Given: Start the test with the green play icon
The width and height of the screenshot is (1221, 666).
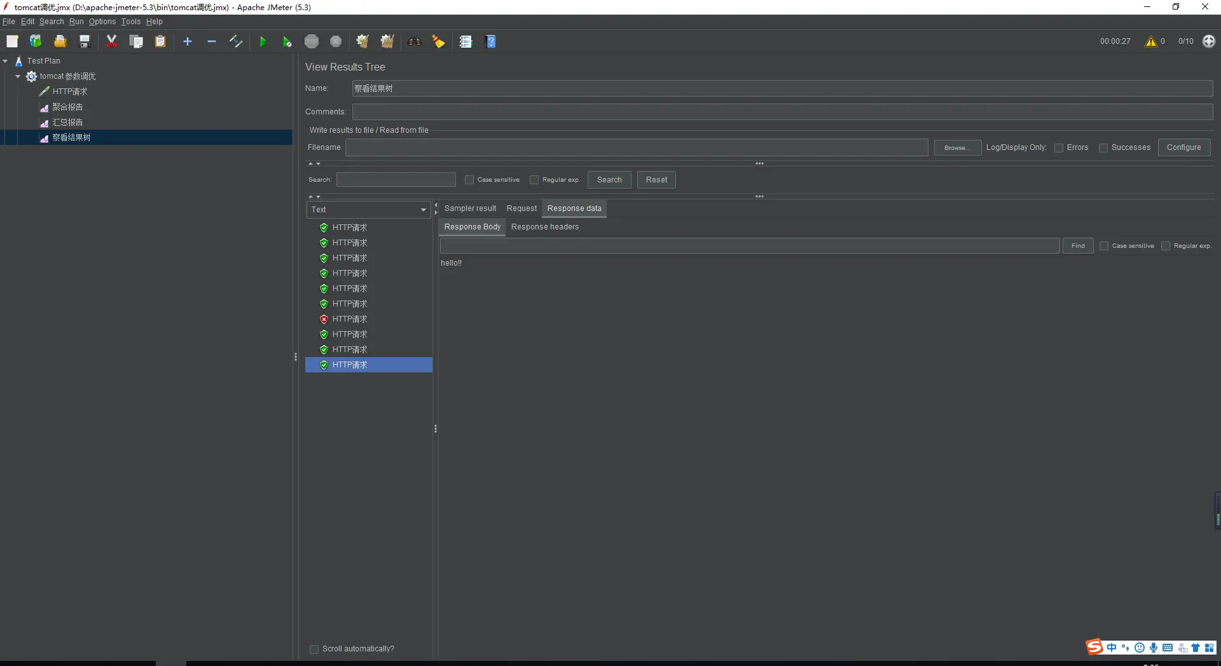Looking at the screenshot, I should (263, 41).
